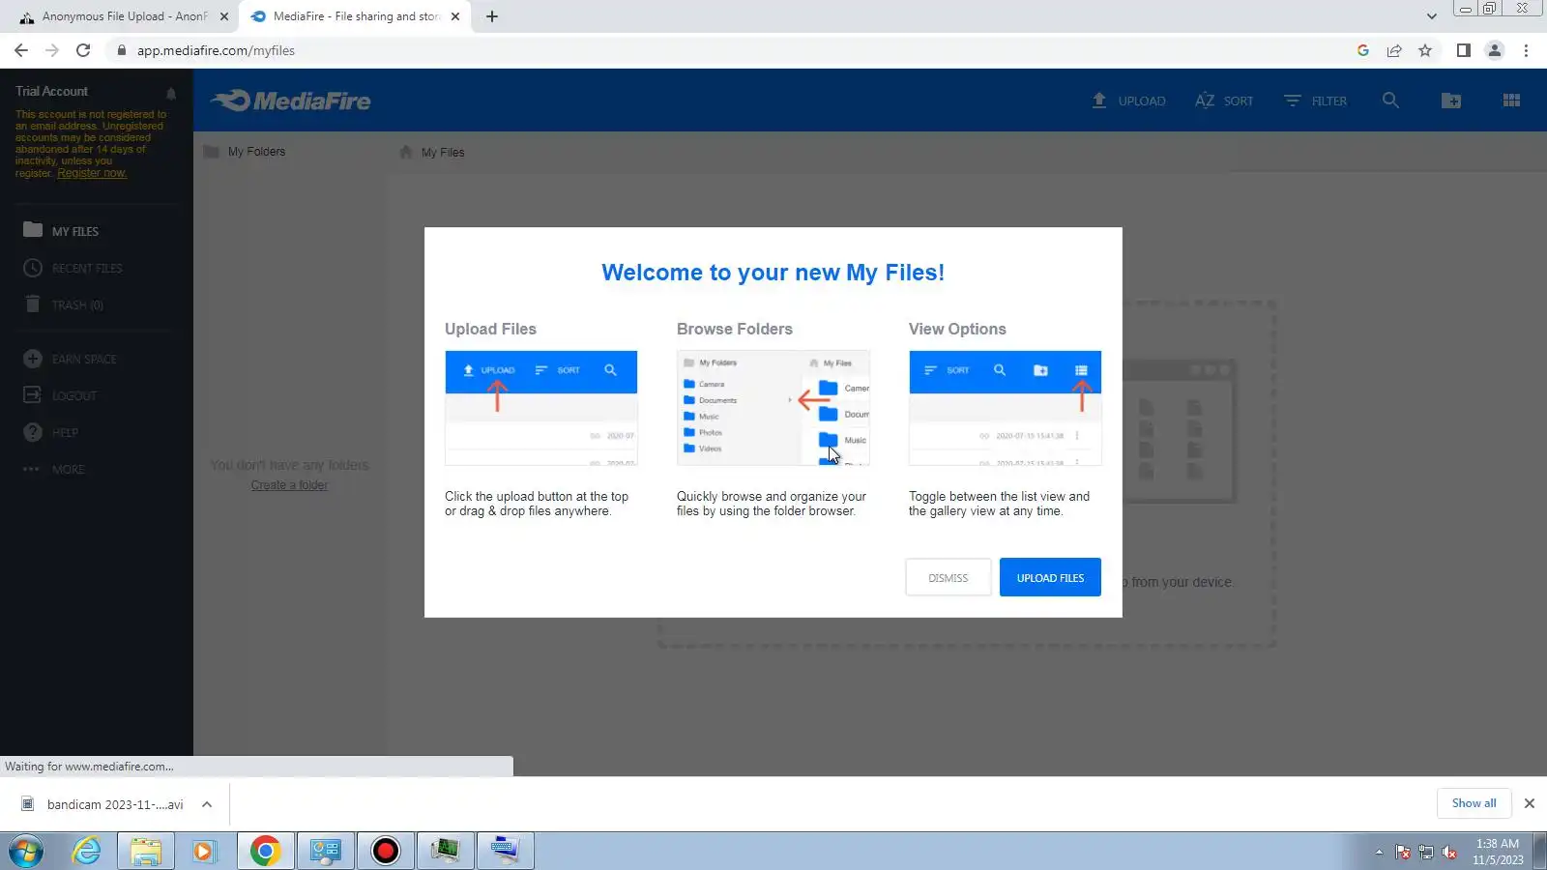The width and height of the screenshot is (1547, 870).
Task: Click the notification bell icon
Action: (x=171, y=93)
